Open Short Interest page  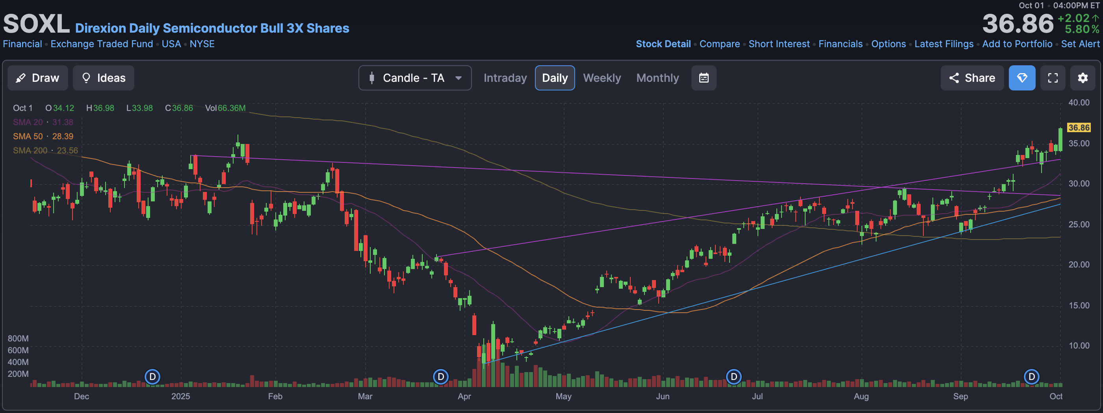(779, 44)
